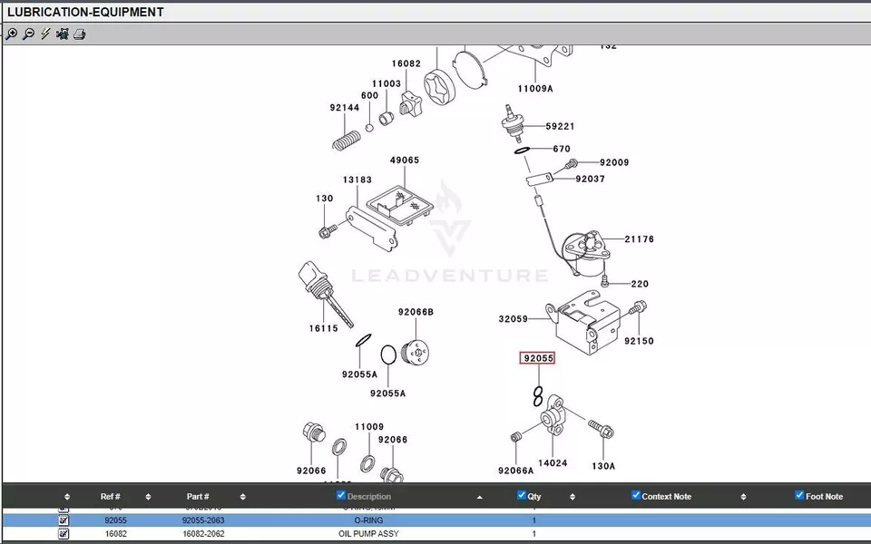Image resolution: width=871 pixels, height=544 pixels.
Task: Click the zoom out magnifier icon
Action: tap(28, 34)
